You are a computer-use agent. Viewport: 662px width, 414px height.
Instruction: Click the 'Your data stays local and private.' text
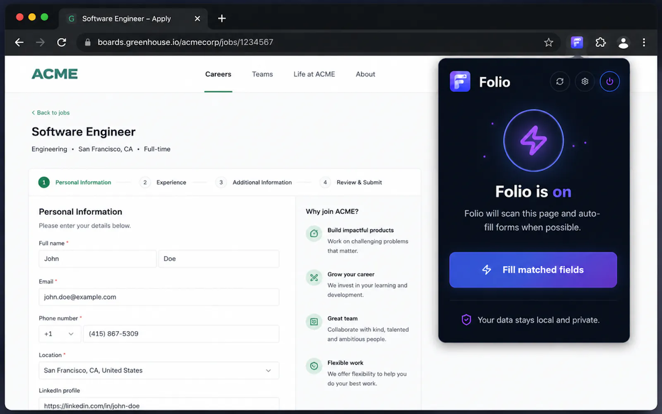tap(538, 320)
